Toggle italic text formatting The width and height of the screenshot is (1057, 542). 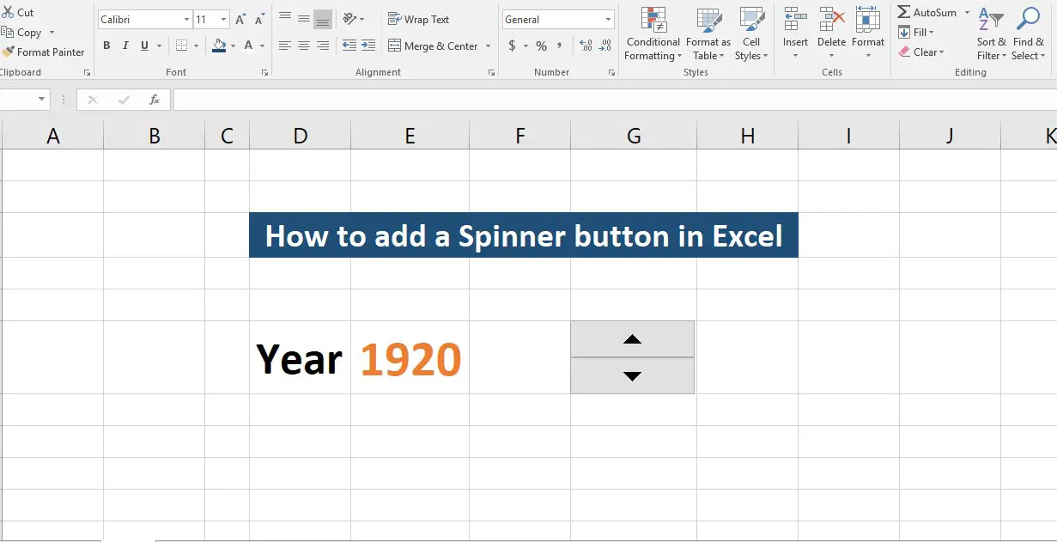[x=125, y=46]
